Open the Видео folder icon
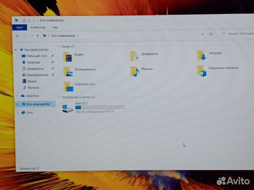 point(67,57)
